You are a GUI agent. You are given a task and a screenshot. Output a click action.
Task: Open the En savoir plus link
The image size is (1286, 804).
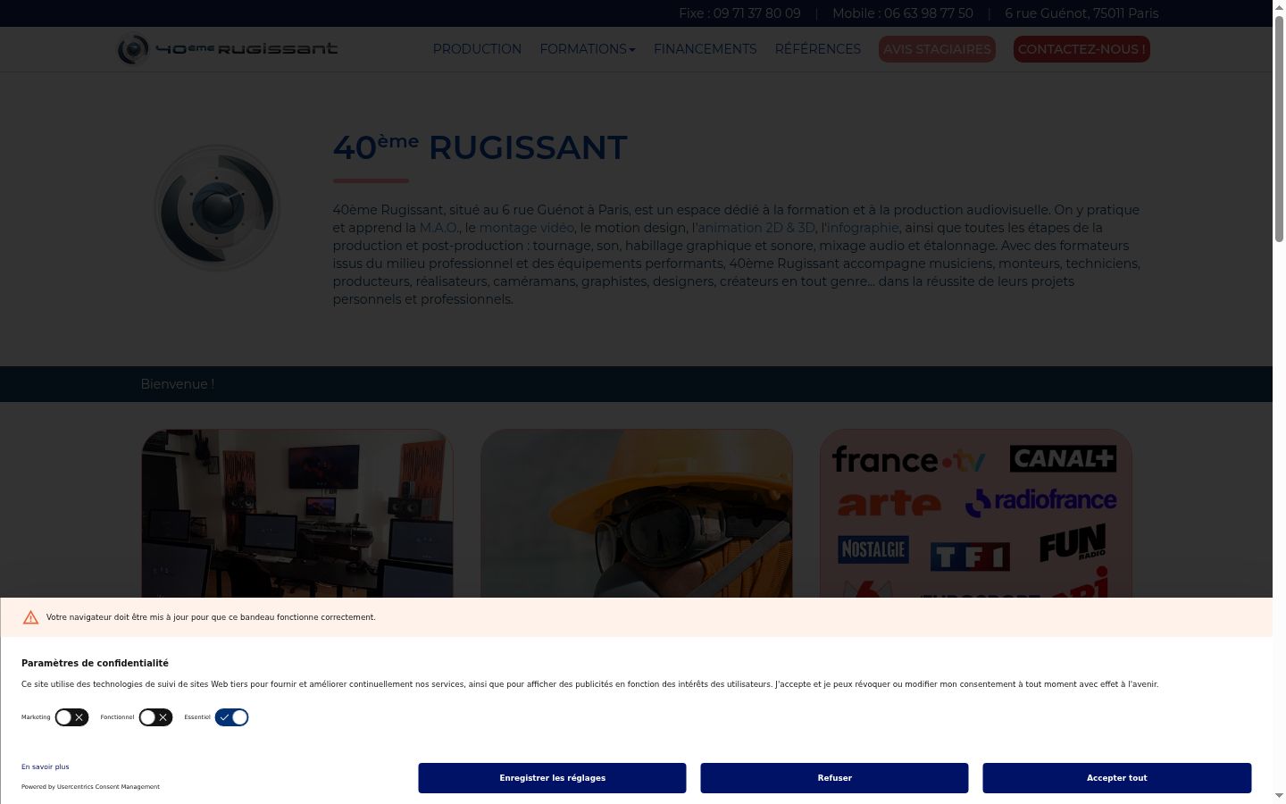point(46,766)
